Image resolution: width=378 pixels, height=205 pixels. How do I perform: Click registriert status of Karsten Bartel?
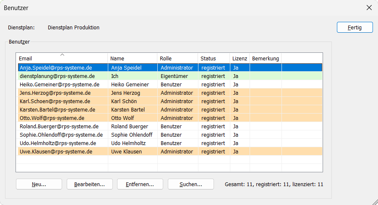click(x=213, y=109)
